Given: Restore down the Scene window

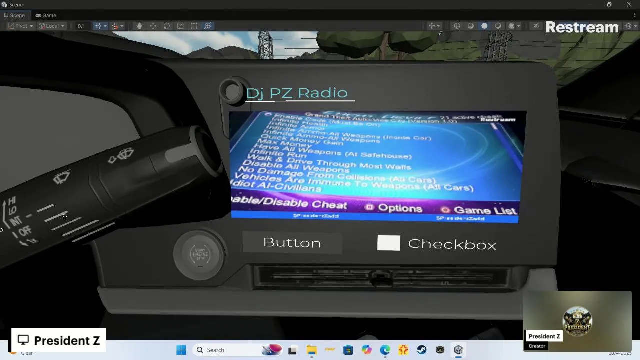Looking at the screenshot, I should coord(609,4).
